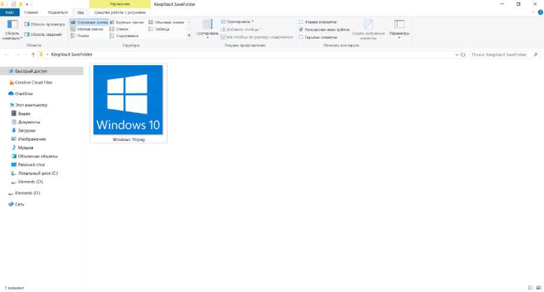Select Мелкие значки view layout
The height and width of the screenshot is (292, 544).
pyautogui.click(x=87, y=29)
